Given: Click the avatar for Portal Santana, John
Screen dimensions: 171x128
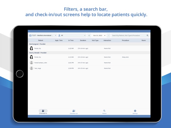Looking at the screenshot, I should pyautogui.click(x=31, y=62).
